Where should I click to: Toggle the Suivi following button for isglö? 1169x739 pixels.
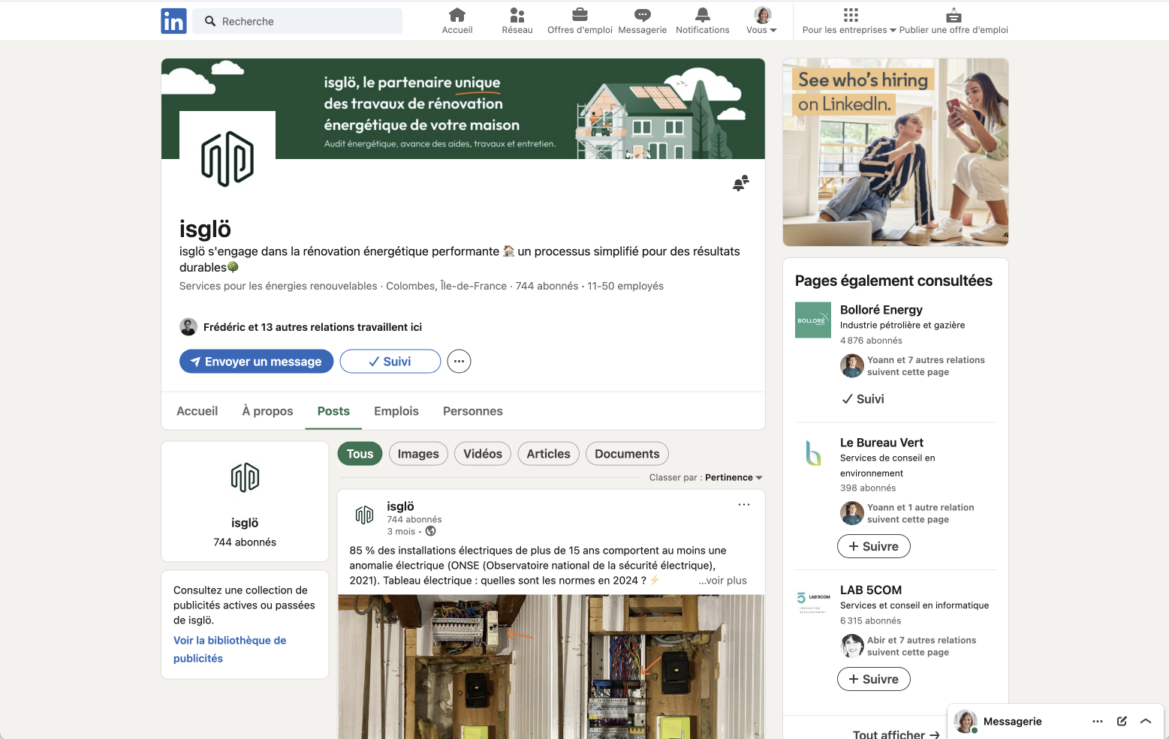tap(390, 362)
